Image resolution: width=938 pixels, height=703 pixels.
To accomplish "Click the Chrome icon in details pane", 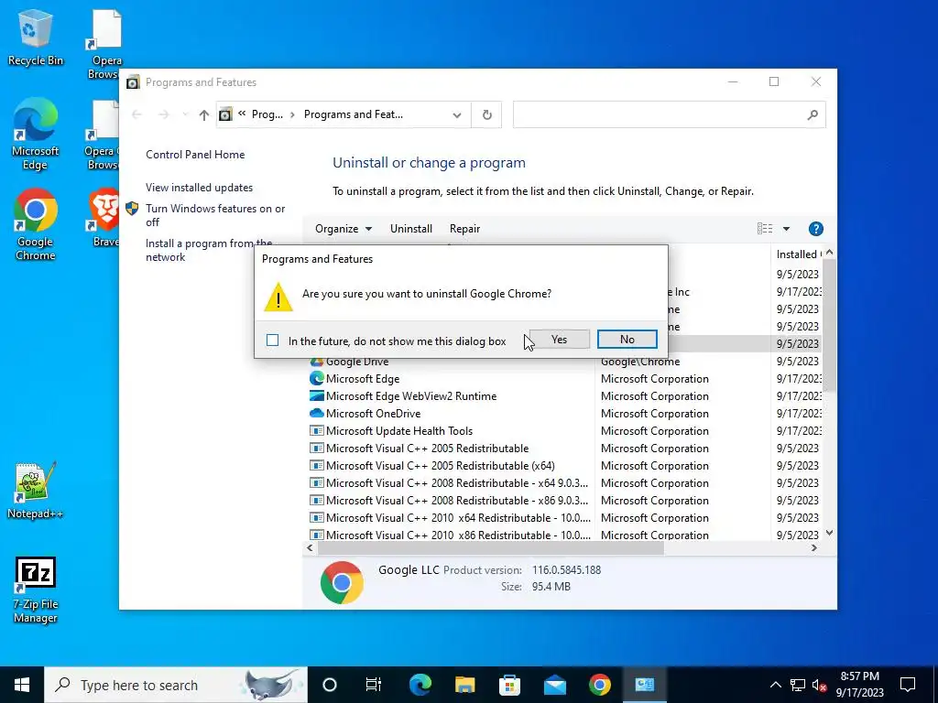I will point(342,582).
